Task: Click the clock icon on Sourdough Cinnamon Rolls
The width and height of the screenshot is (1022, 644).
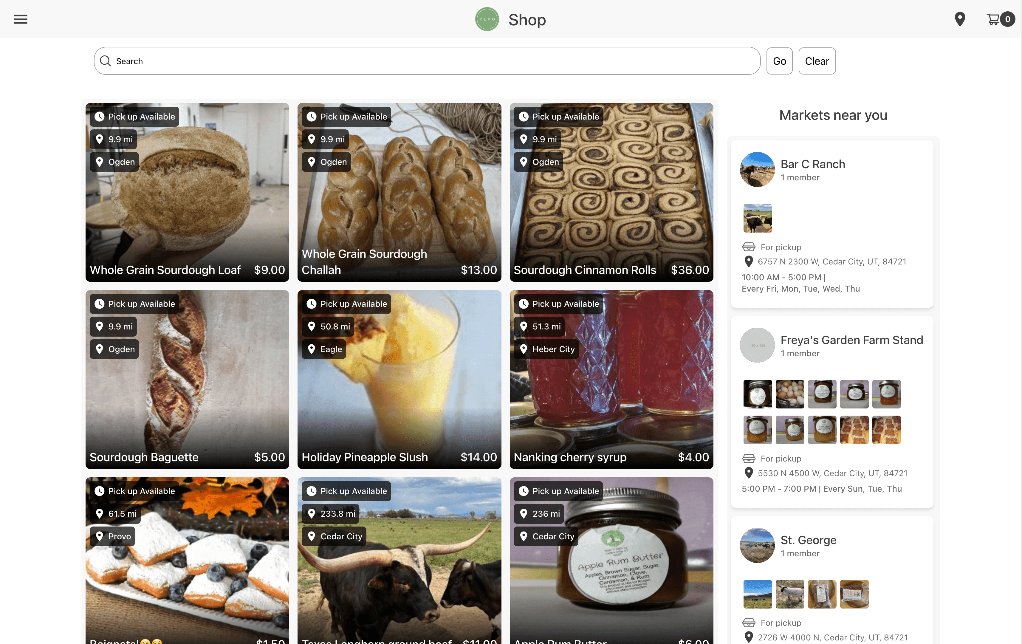Action: tap(524, 116)
